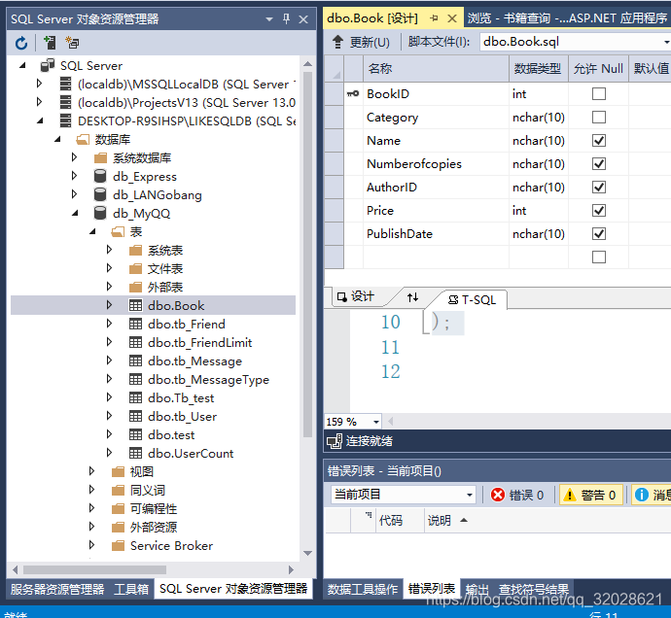Viewport: 671px width, 618px height.
Task: Switch to the 工具箱 tab
Action: coord(131,590)
